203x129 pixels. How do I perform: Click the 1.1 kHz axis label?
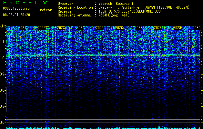coord(3,42)
